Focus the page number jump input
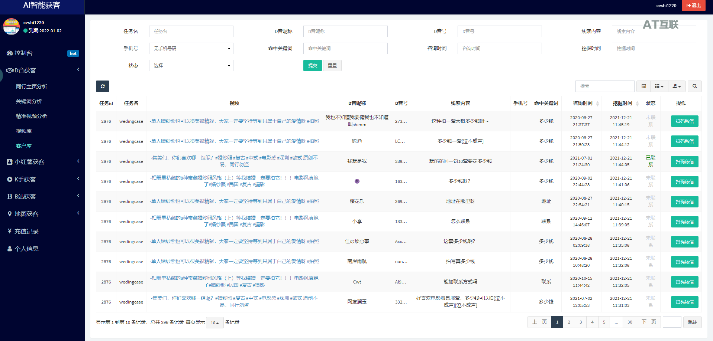Viewport: 713px width, 341px height. pos(672,322)
